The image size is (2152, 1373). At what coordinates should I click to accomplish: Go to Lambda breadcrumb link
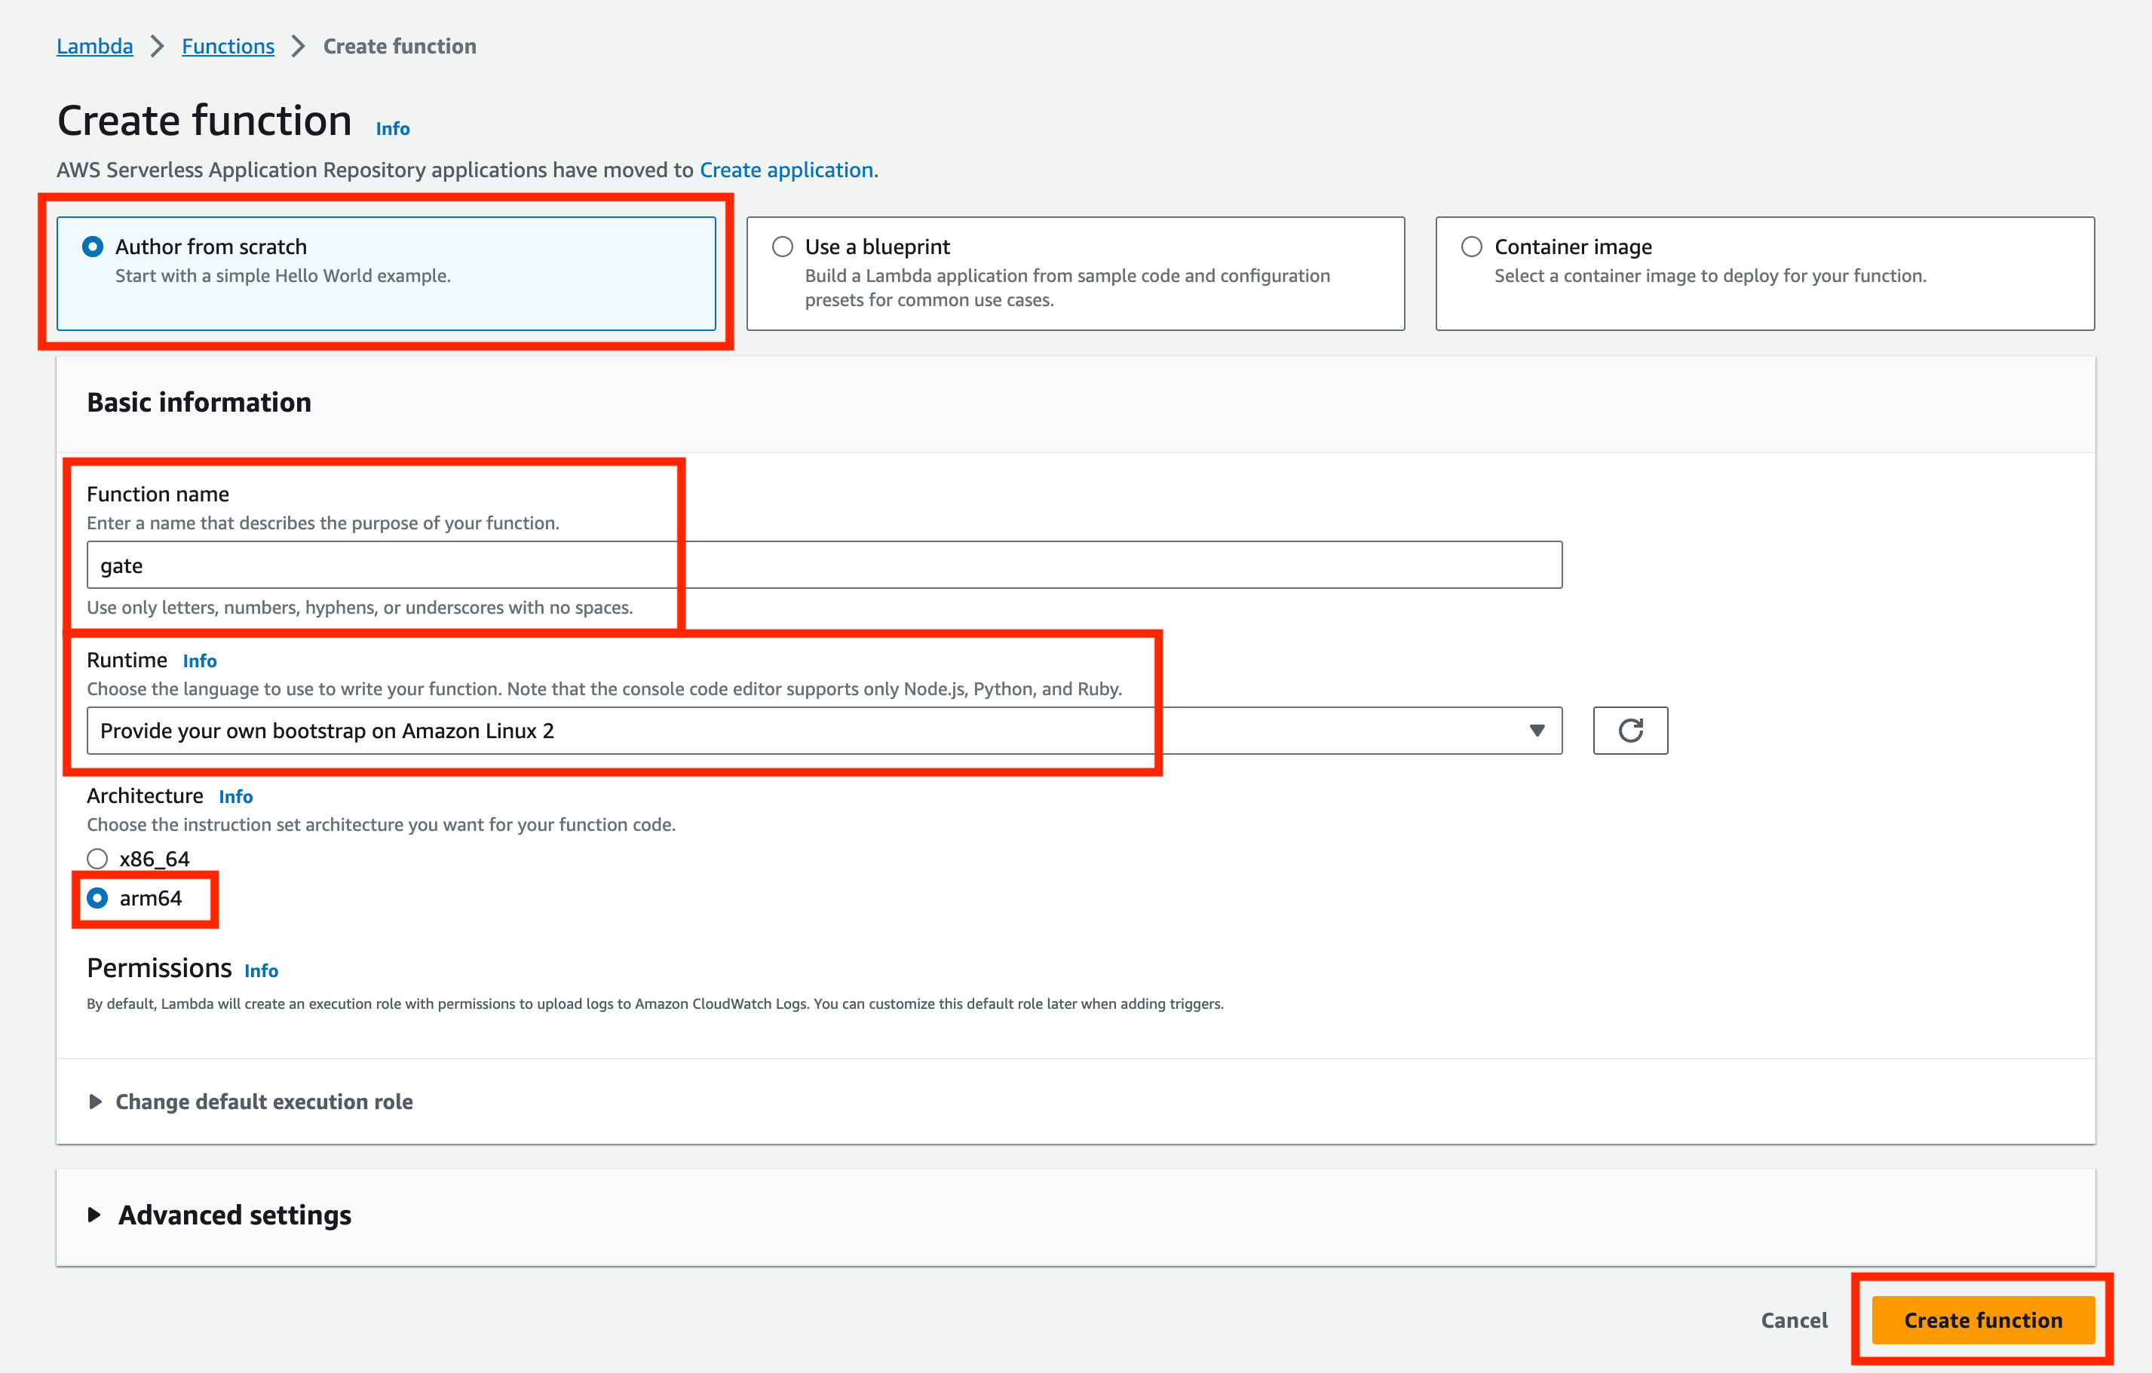point(95,45)
